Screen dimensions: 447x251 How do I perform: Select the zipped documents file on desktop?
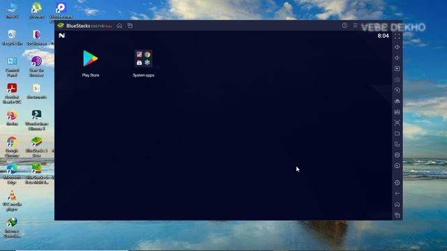pos(37,91)
